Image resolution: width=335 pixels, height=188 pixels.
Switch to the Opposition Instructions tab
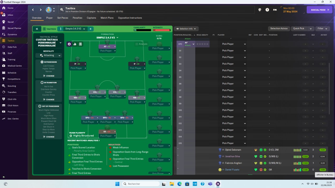[x=130, y=18]
